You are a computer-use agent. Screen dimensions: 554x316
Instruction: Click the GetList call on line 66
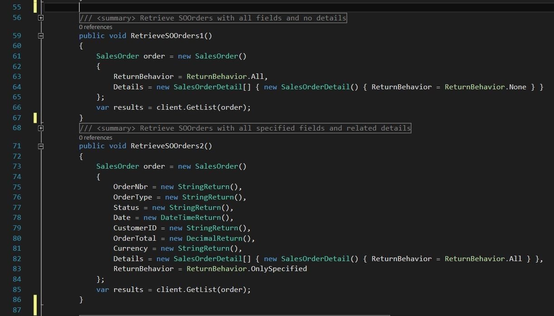(201, 107)
